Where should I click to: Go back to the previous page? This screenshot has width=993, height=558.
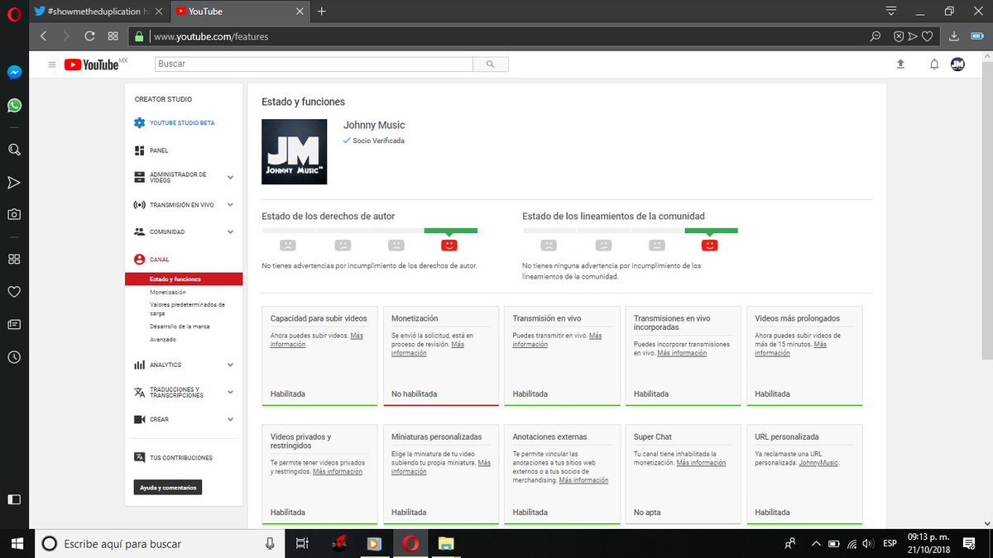coord(44,36)
